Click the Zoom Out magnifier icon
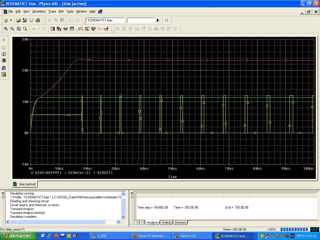This screenshot has height=240, width=320. 12,29
